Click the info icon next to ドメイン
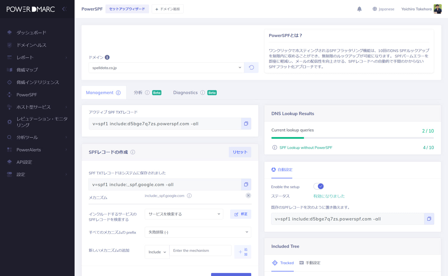Screen dimensions: 448x276 pos(107,57)
